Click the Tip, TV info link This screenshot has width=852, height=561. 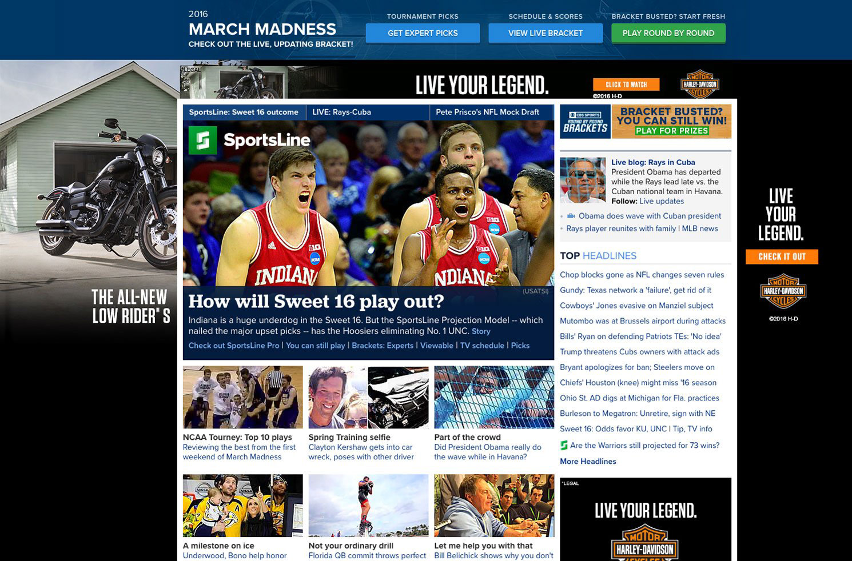(692, 429)
